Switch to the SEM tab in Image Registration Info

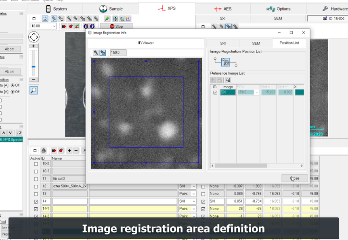[x=256, y=43]
